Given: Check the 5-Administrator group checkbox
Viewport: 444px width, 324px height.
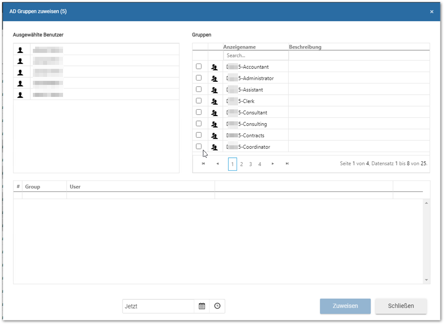Looking at the screenshot, I should coord(199,78).
